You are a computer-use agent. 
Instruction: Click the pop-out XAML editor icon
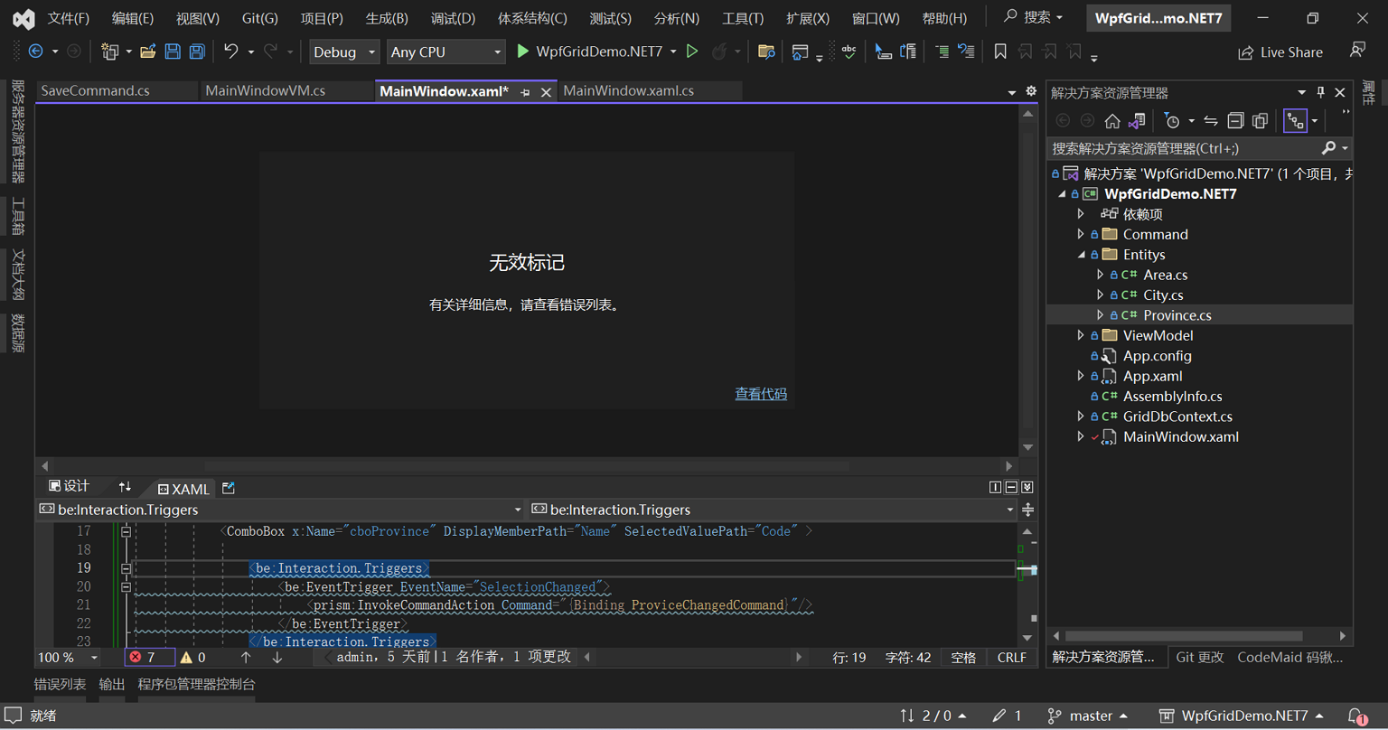[x=229, y=488]
